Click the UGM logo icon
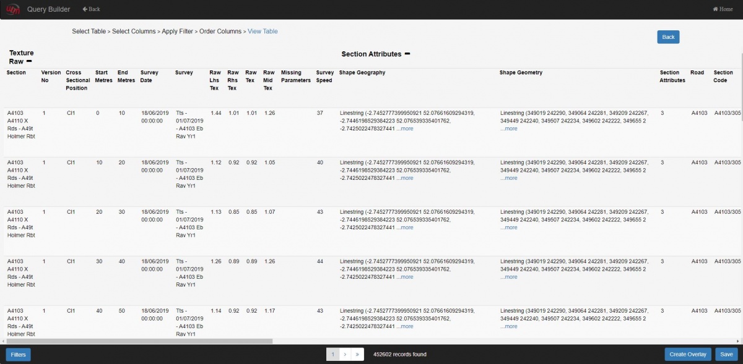The width and height of the screenshot is (743, 364). [x=12, y=9]
